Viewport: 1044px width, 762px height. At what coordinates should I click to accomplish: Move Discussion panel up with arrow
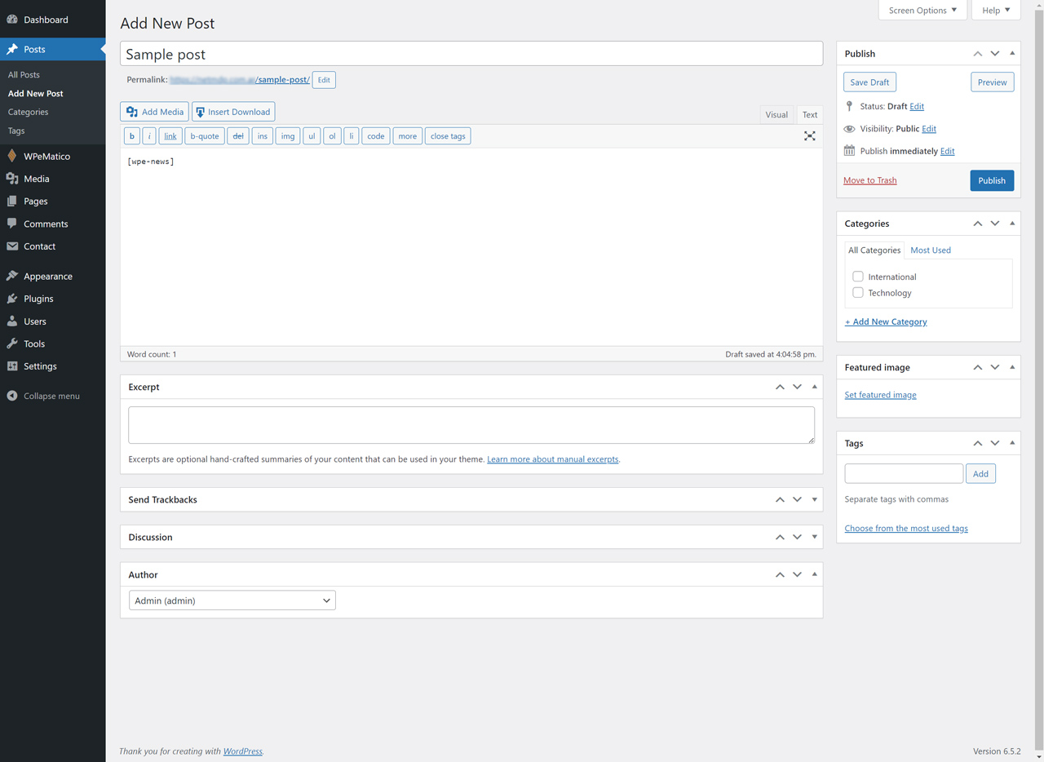pos(780,537)
